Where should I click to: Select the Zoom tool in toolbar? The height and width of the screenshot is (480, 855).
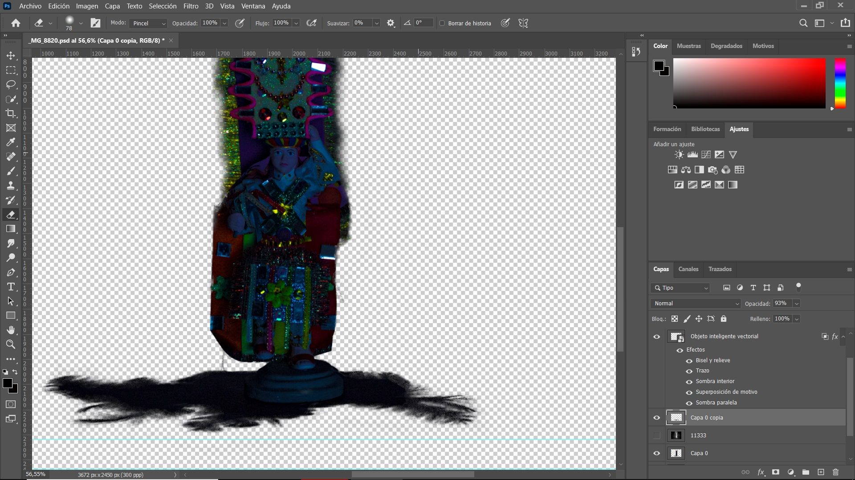[x=11, y=344]
